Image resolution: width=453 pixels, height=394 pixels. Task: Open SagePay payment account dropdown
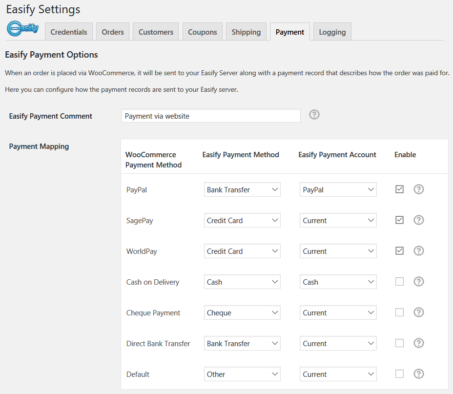click(x=338, y=220)
